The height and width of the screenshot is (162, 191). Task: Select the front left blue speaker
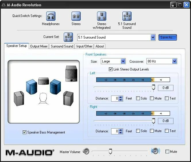tap(32, 87)
